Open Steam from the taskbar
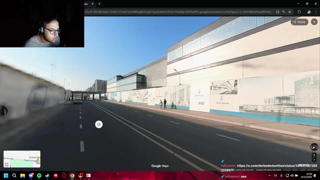 click(47, 175)
